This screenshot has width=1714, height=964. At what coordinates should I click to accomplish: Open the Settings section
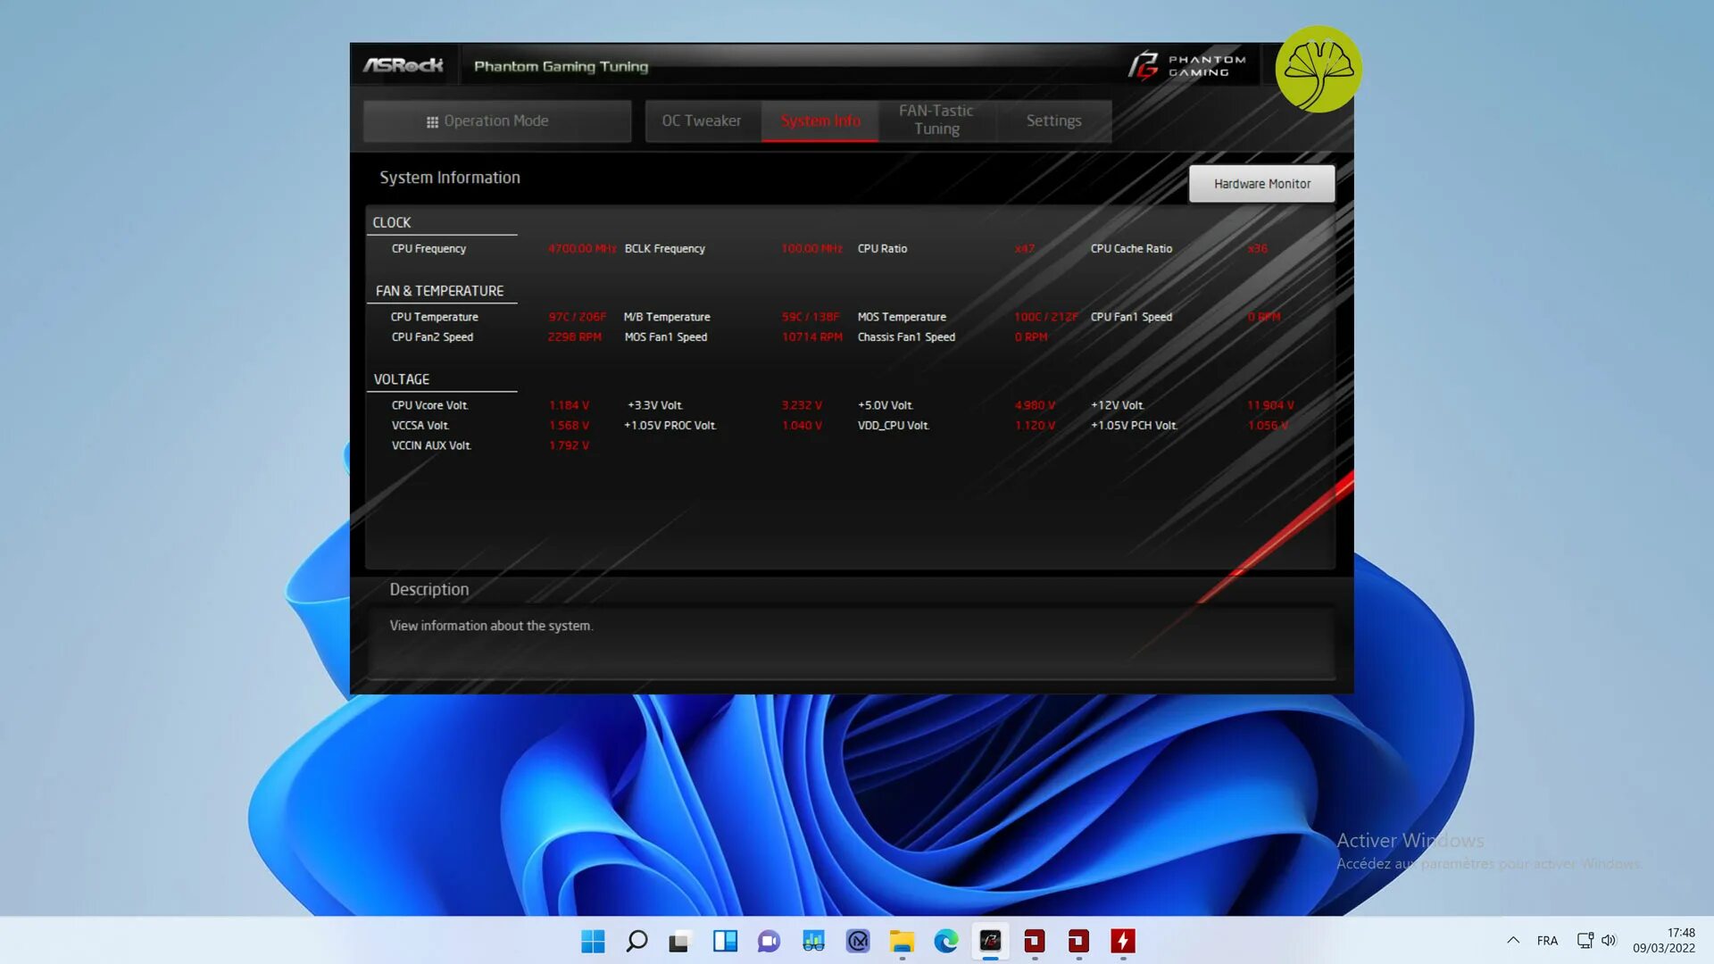1053,119
